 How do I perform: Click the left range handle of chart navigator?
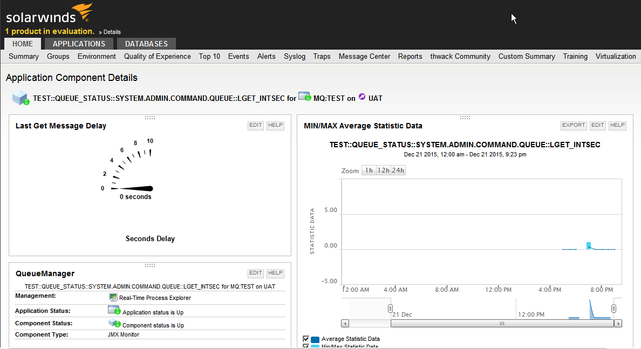click(390, 308)
